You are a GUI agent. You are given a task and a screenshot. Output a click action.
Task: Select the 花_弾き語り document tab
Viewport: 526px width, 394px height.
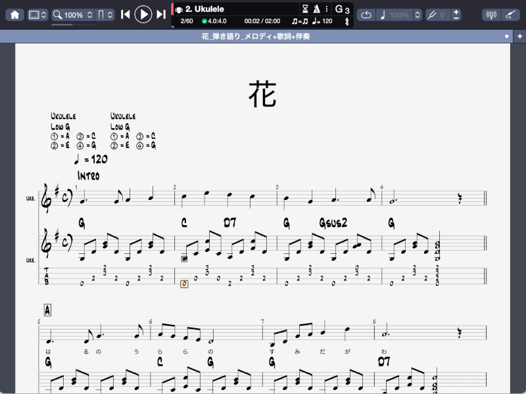(x=255, y=37)
